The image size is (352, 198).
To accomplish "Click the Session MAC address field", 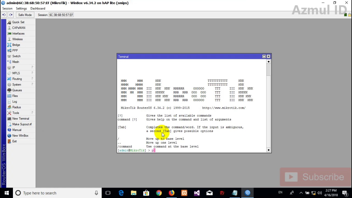I will pyautogui.click(x=61, y=15).
